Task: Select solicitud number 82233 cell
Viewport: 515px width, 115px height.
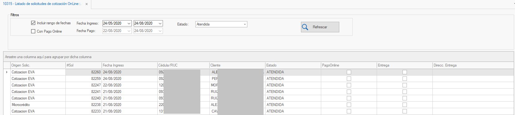Action: tap(84, 111)
